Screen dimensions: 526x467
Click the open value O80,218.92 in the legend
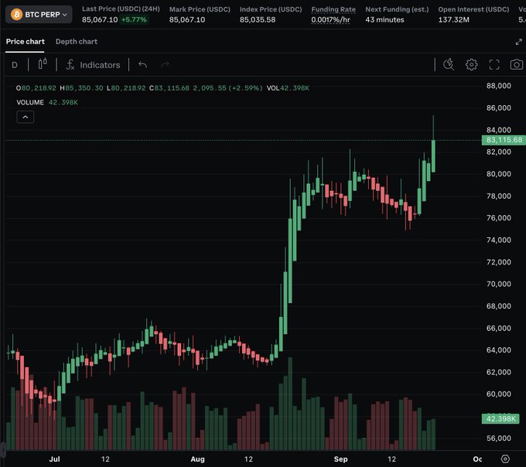36,88
